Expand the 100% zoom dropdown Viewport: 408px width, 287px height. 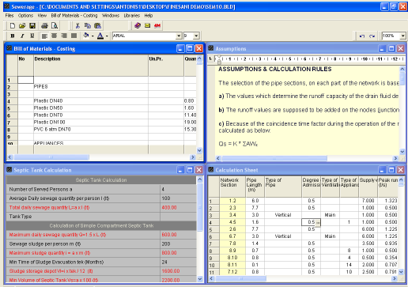(403, 36)
